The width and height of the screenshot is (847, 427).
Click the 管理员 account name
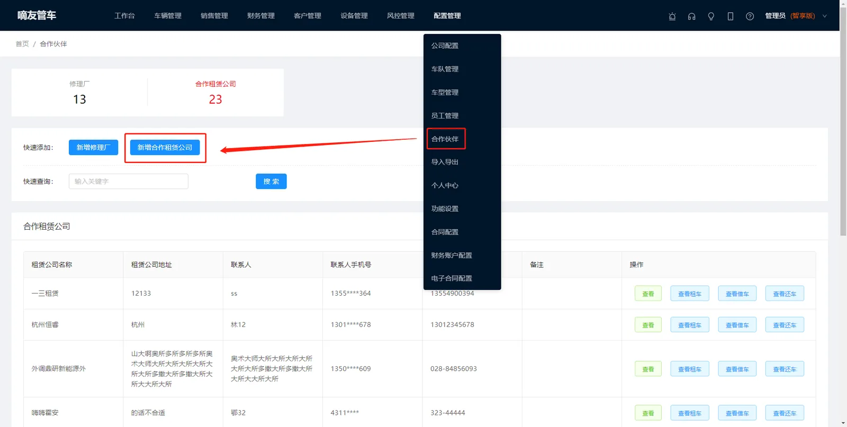point(775,16)
